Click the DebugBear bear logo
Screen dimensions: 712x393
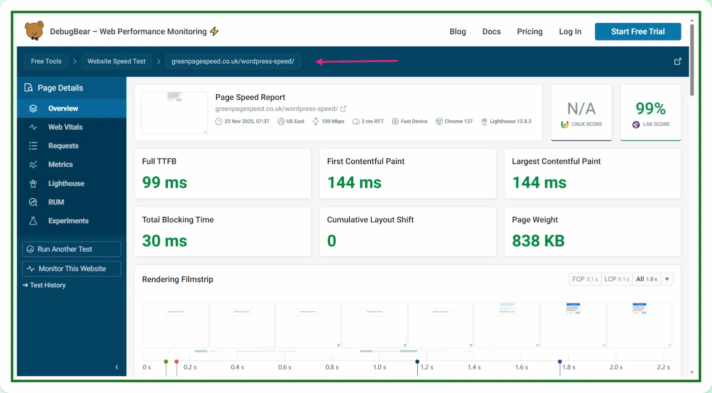click(34, 31)
